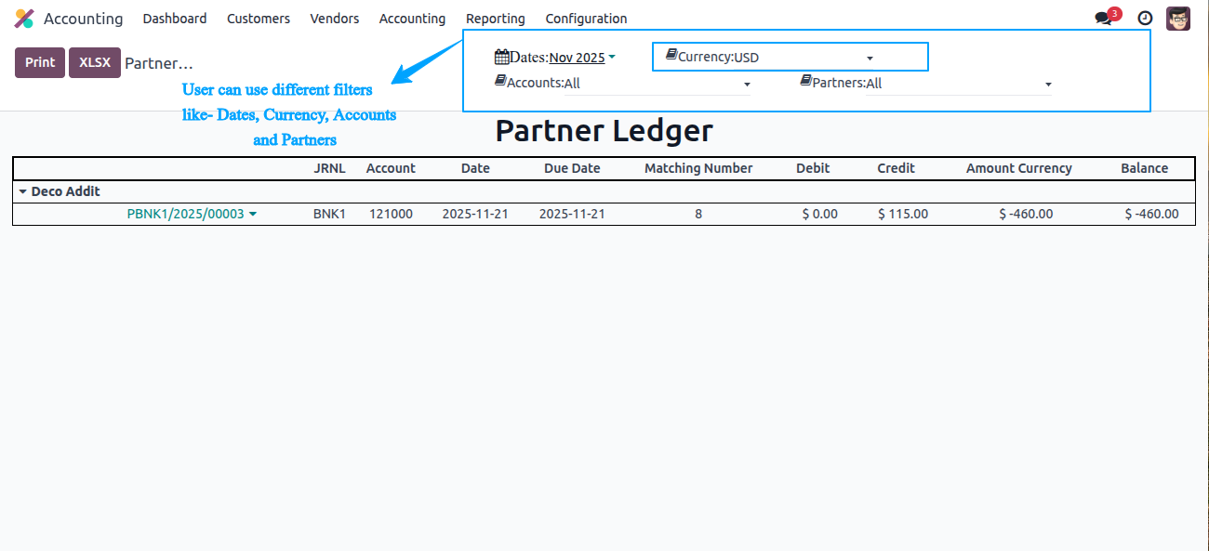1209x551 pixels.
Task: Click the Partner... breadcrumb title
Action: 159,63
